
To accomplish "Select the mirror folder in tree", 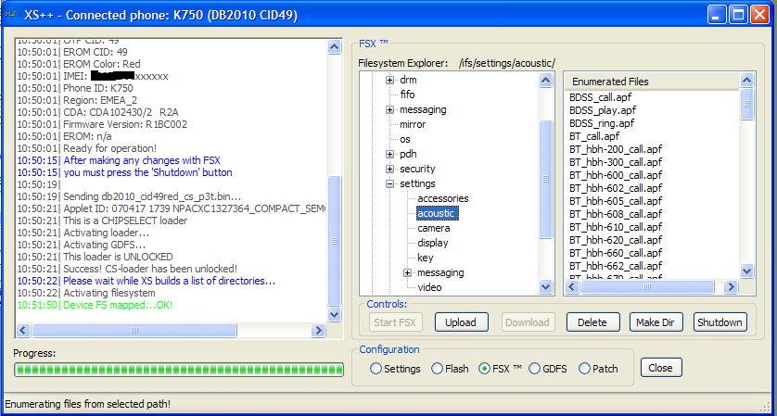I will [413, 124].
